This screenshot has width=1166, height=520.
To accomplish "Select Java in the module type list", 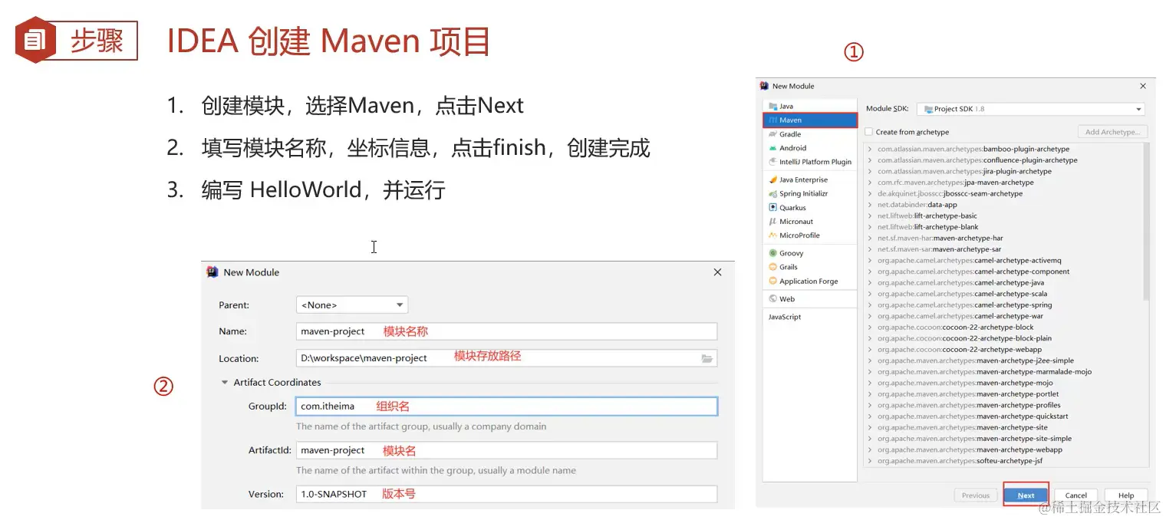I will tap(809, 106).
